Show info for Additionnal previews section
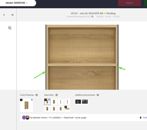The width and height of the screenshot is (147, 130). pos(98,95)
